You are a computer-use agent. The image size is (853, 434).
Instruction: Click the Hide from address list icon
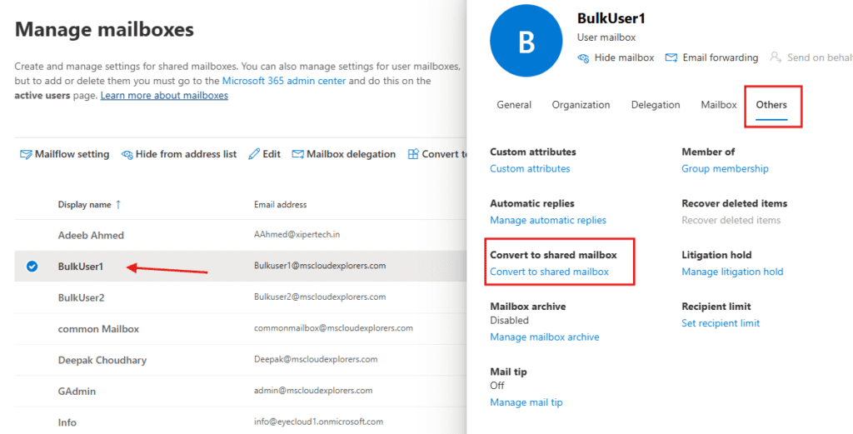pyautogui.click(x=127, y=154)
